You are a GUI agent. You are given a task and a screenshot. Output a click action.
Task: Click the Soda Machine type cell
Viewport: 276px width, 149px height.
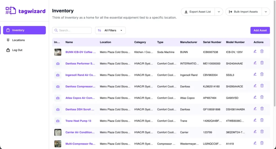coord(166,52)
